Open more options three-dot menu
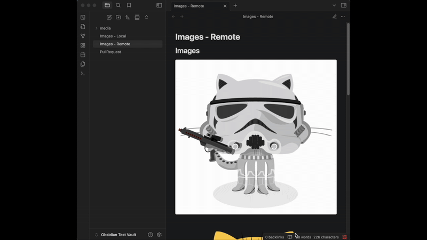Screen dimensions: 427x240 tap(343, 17)
